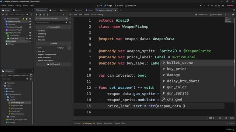Click the WeaponPickup warning triangle icon
236x132 pixels.
(x=23, y=19)
